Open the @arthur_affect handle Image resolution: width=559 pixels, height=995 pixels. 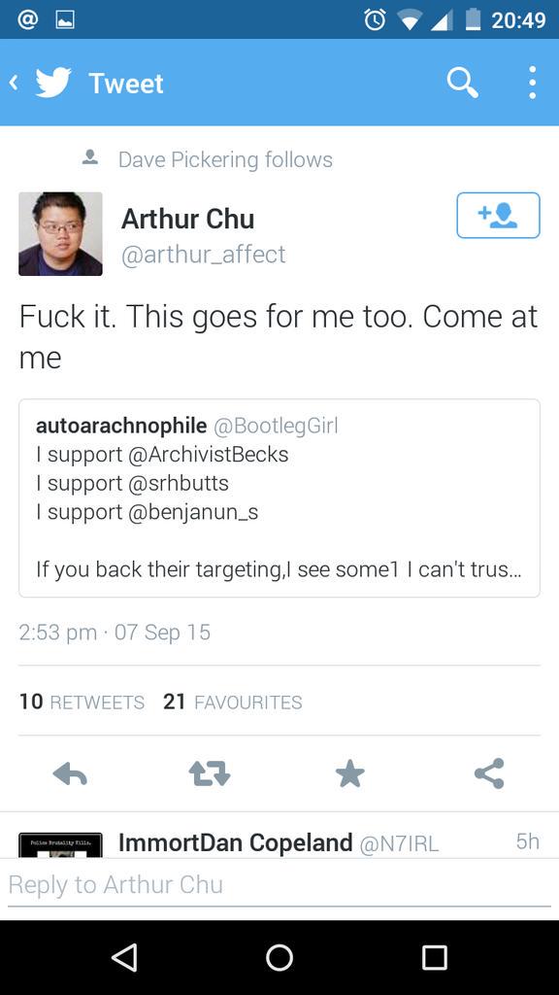click(x=203, y=255)
